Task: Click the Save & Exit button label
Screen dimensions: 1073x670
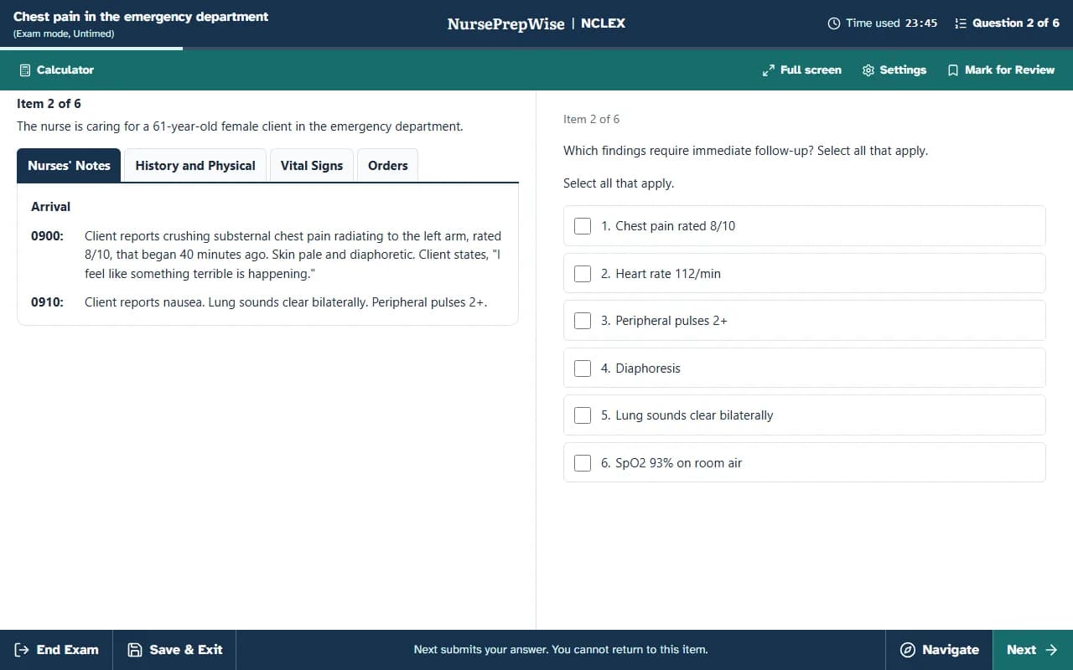Action: tap(186, 650)
